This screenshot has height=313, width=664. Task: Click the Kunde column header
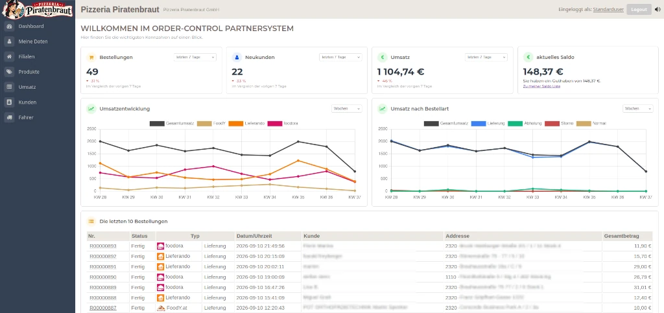373,236
